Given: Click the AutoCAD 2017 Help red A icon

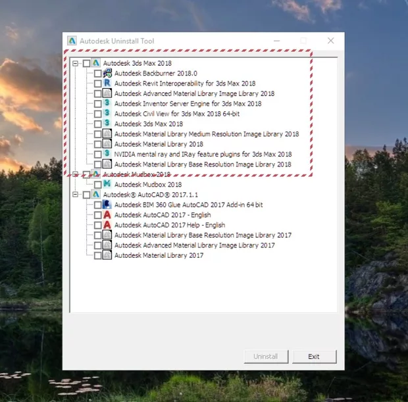Looking at the screenshot, I should (107, 225).
